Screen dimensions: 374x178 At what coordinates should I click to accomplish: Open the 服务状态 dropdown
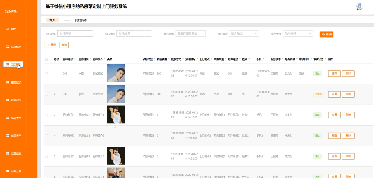click(191, 34)
